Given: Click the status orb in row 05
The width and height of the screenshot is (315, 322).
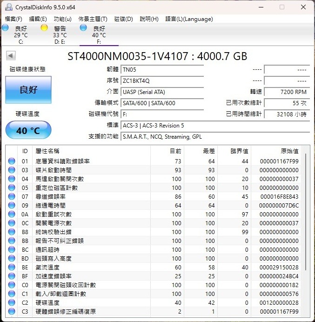Looking at the screenshot, I should click(12, 188).
